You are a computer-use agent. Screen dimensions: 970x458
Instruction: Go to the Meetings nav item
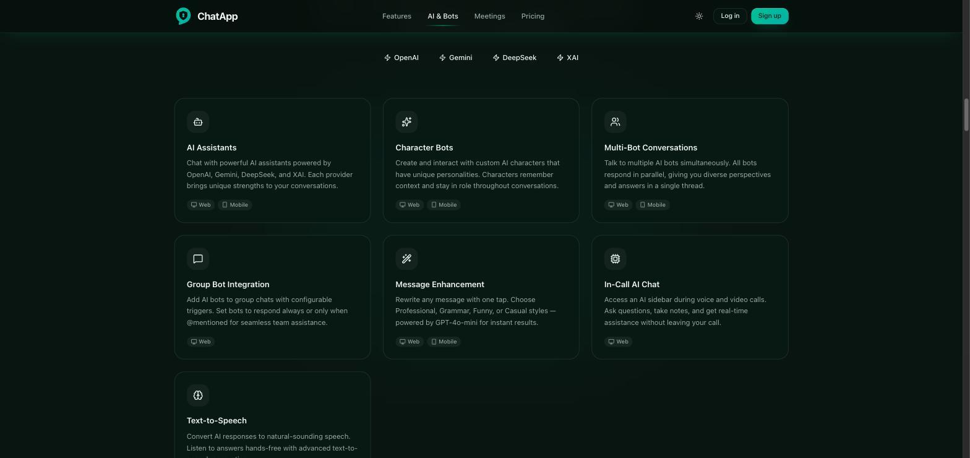[489, 16]
